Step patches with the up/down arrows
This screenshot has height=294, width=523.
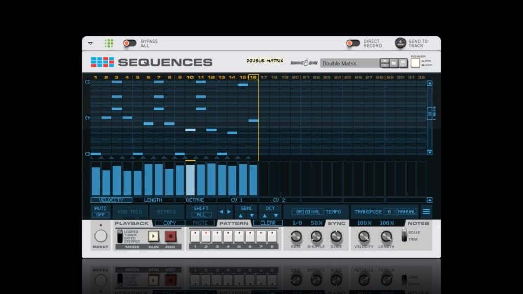384,63
